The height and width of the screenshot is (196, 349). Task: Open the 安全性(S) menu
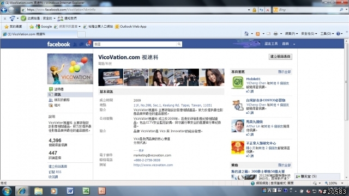click(x=309, y=34)
